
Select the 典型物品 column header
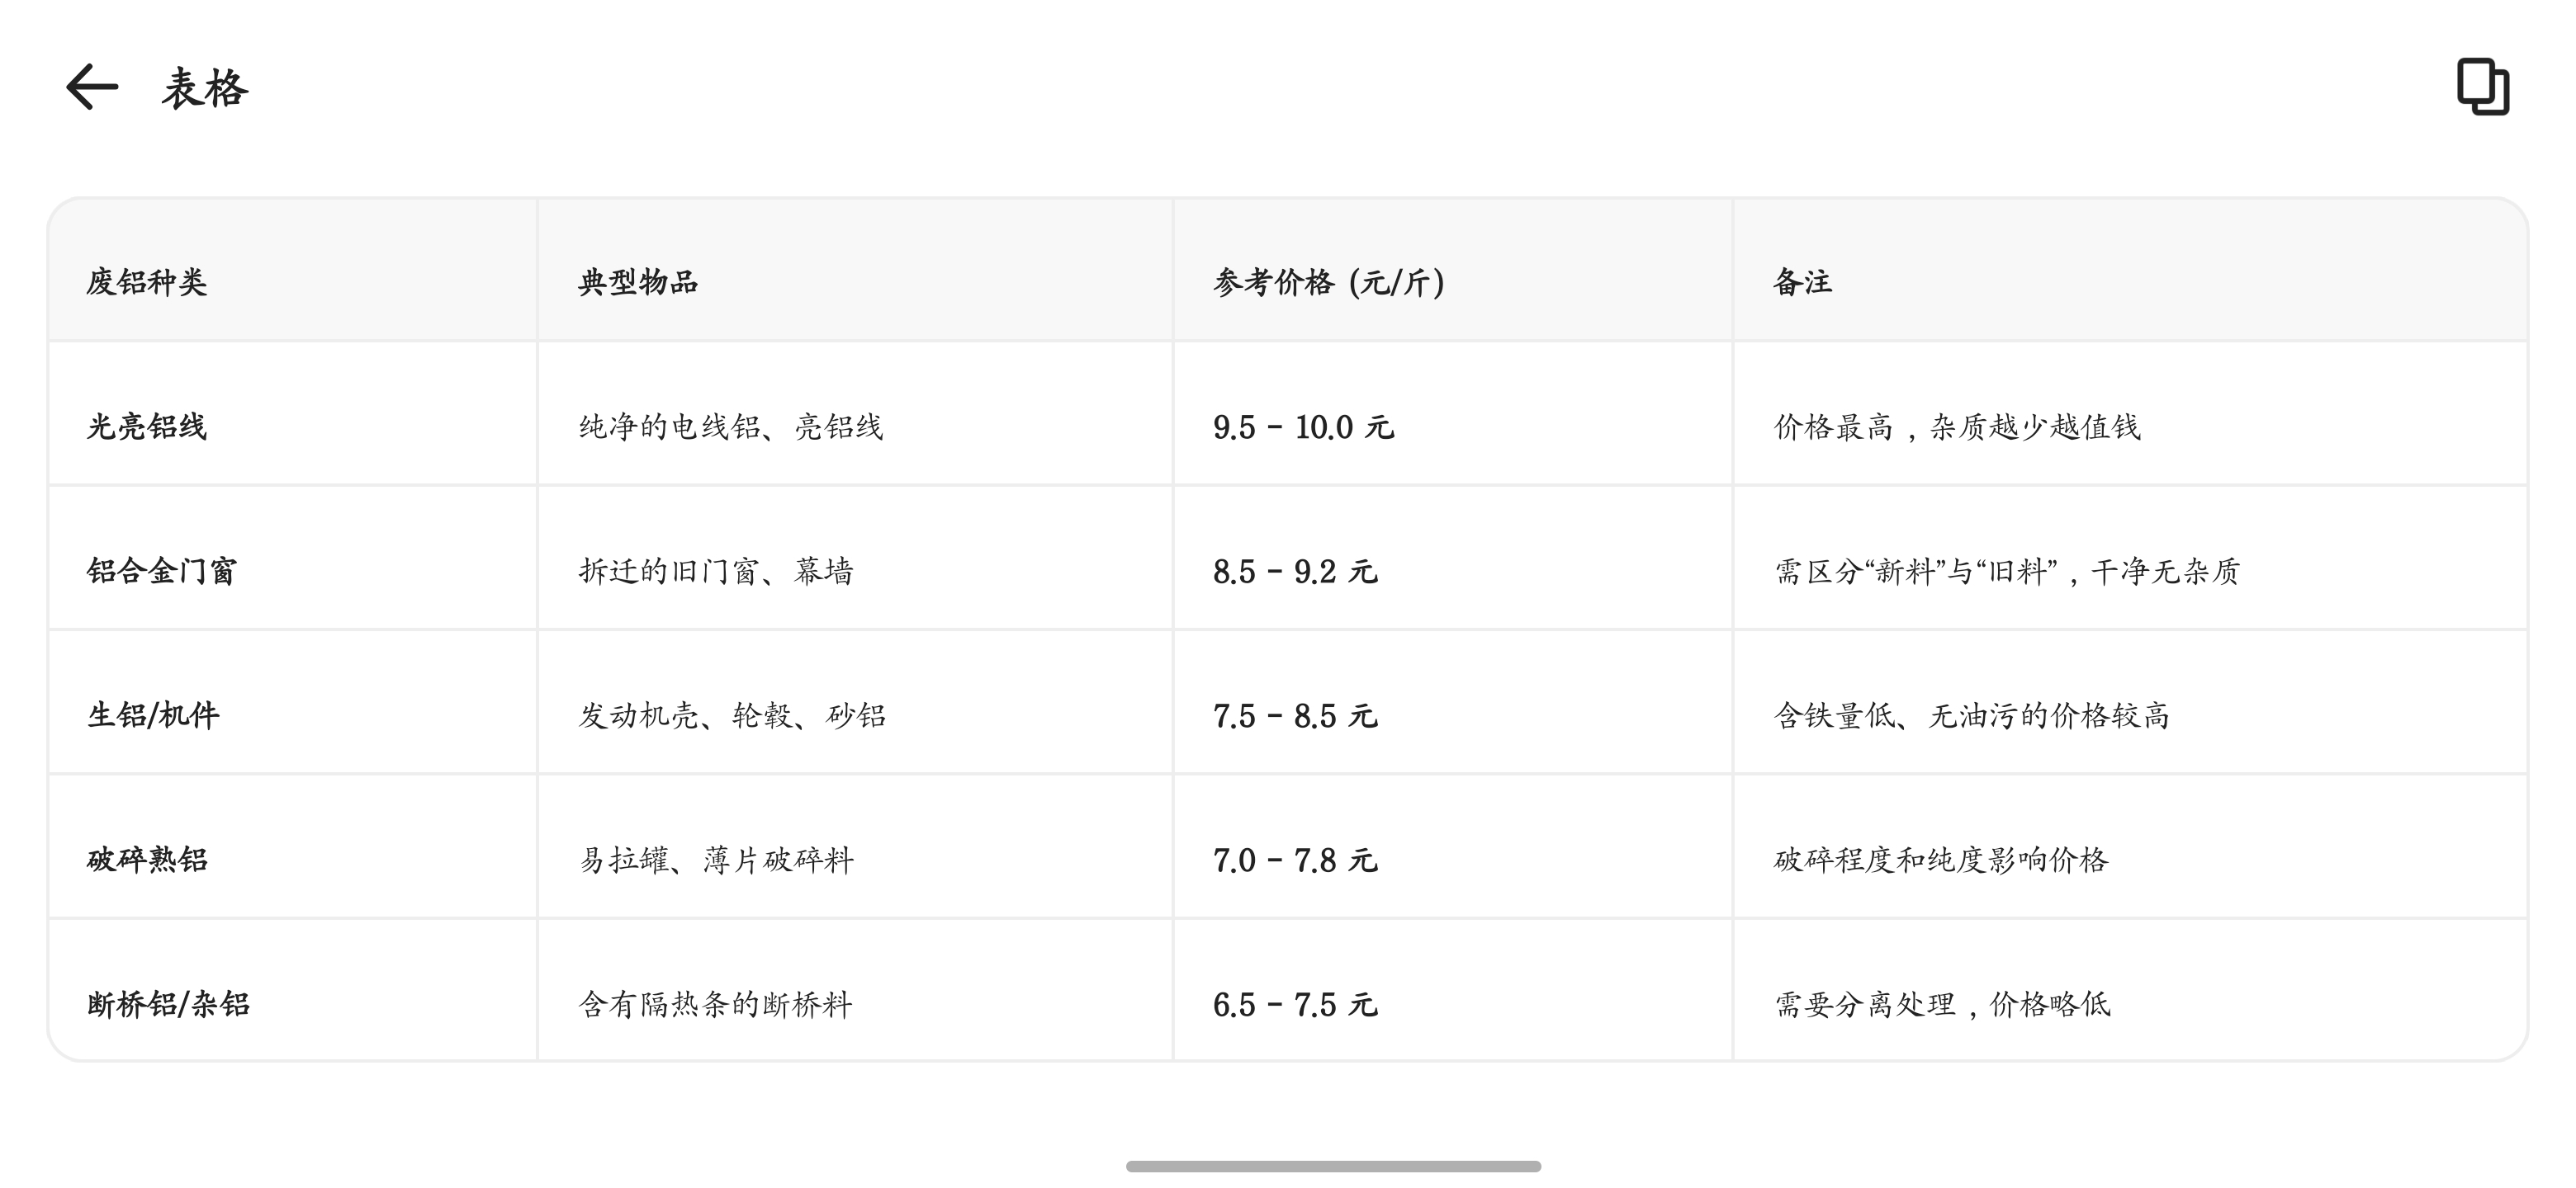coord(638,283)
